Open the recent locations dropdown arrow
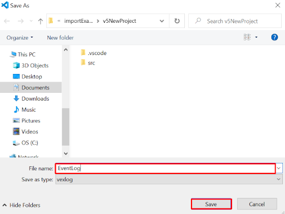The image size is (285, 214). click(31, 21)
